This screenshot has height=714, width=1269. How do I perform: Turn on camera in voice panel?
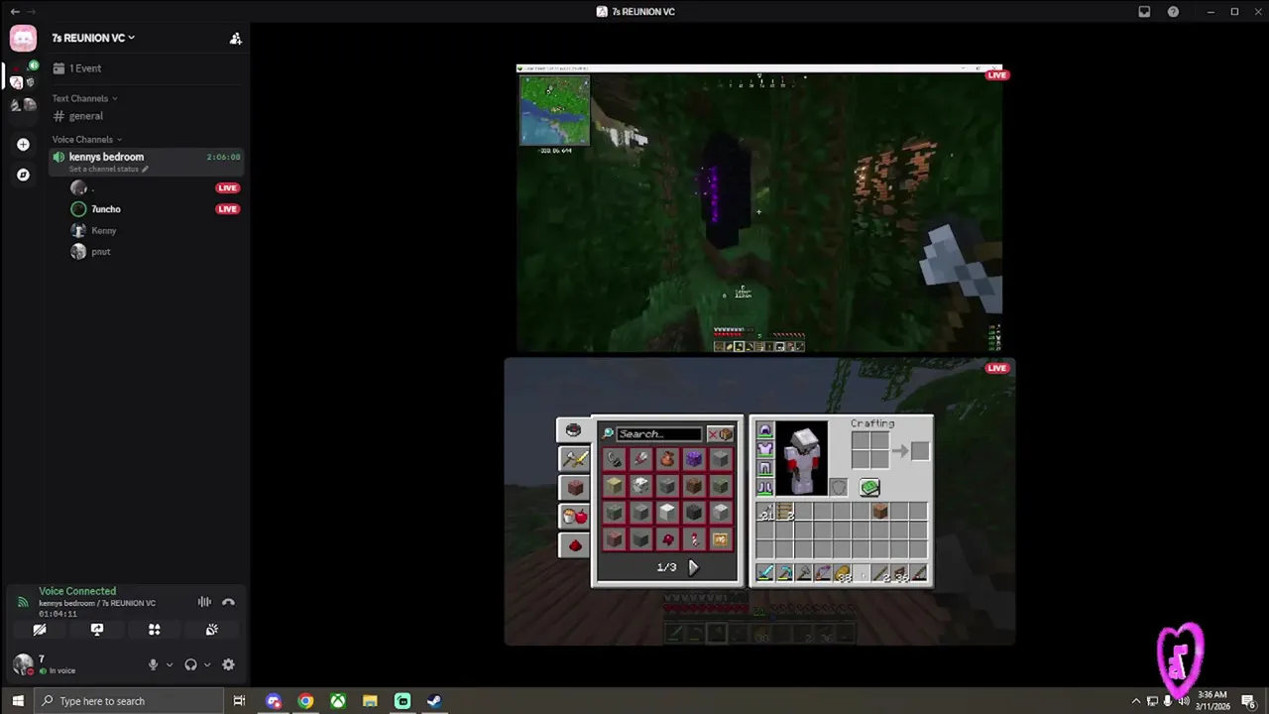40,630
